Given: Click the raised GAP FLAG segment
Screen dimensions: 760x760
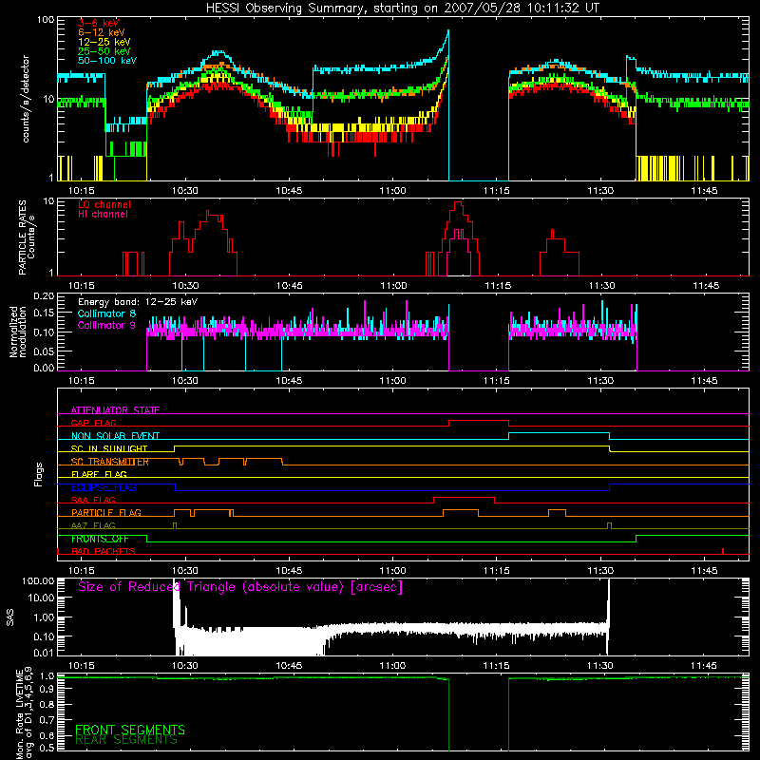Looking at the screenshot, I should pyautogui.click(x=479, y=421).
